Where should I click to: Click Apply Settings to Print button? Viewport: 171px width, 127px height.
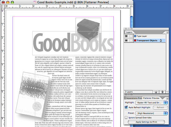pyautogui.click(x=146, y=122)
